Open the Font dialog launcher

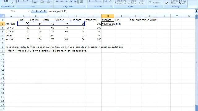[x=52, y=6]
